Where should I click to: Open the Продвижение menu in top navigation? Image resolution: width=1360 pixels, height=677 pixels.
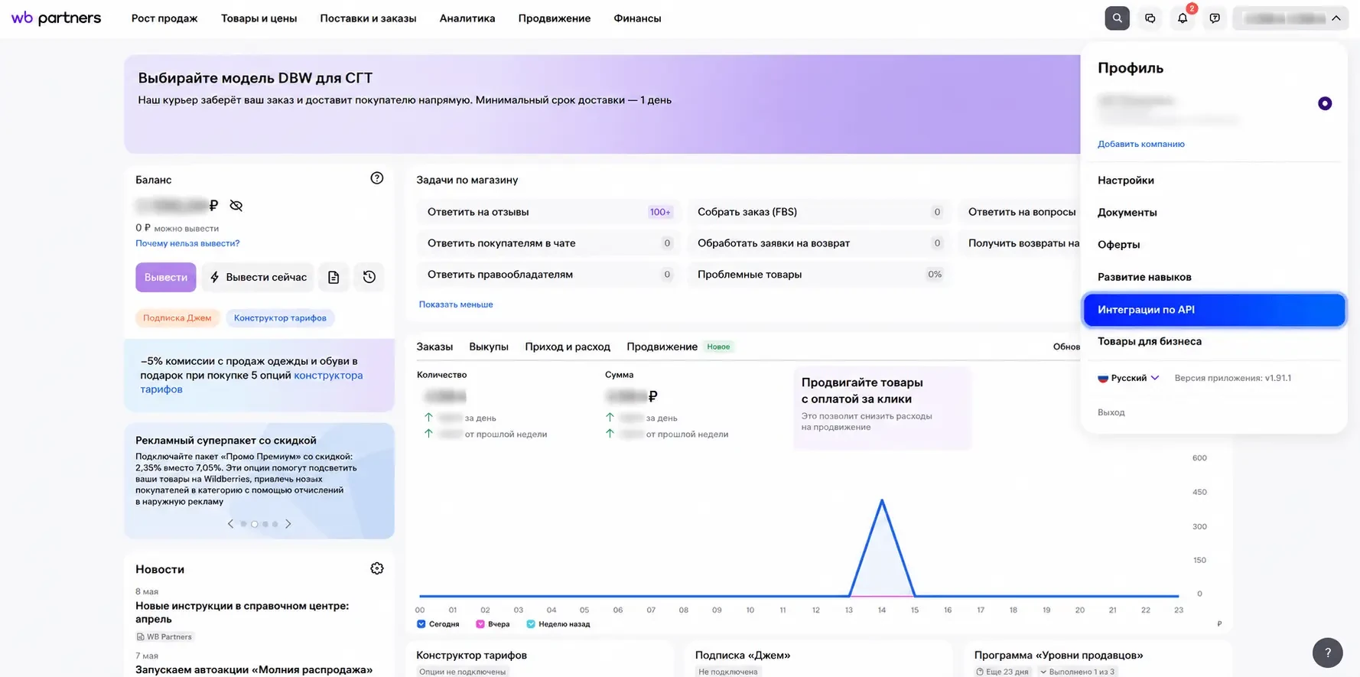pos(555,18)
